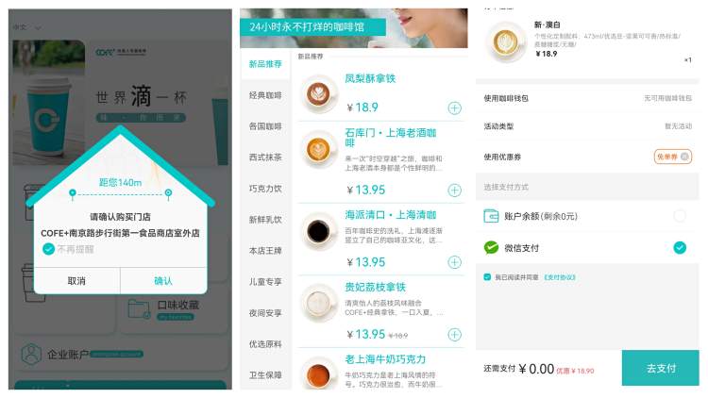This screenshot has height=398, width=708.
Task: Switch to 巧克力饮 category tab
Action: click(265, 189)
